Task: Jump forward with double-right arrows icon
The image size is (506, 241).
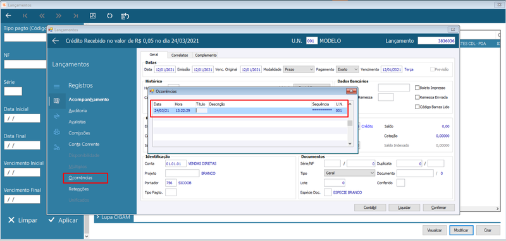Action: (58, 16)
